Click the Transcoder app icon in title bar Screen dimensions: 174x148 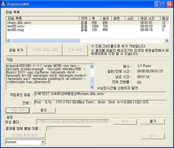click(3, 4)
